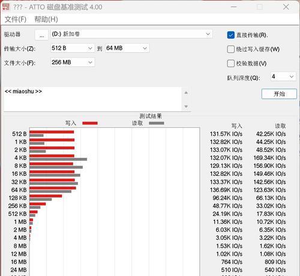Click the 64 KB row label
Screen dimensions: 300x276
pyautogui.click(x=19, y=190)
